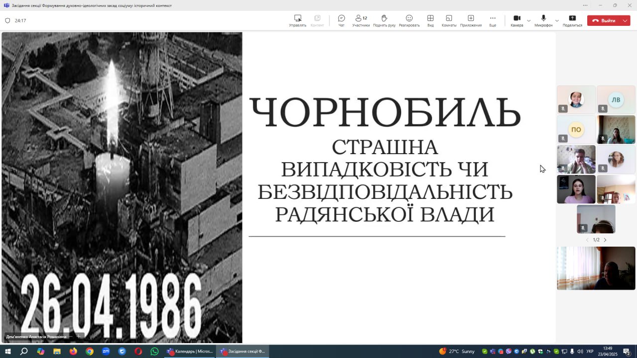
Task: Click Управлять presentation control button
Action: point(298,20)
